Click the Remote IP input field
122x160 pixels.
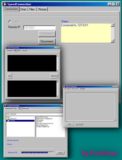pyautogui.click(x=40, y=28)
